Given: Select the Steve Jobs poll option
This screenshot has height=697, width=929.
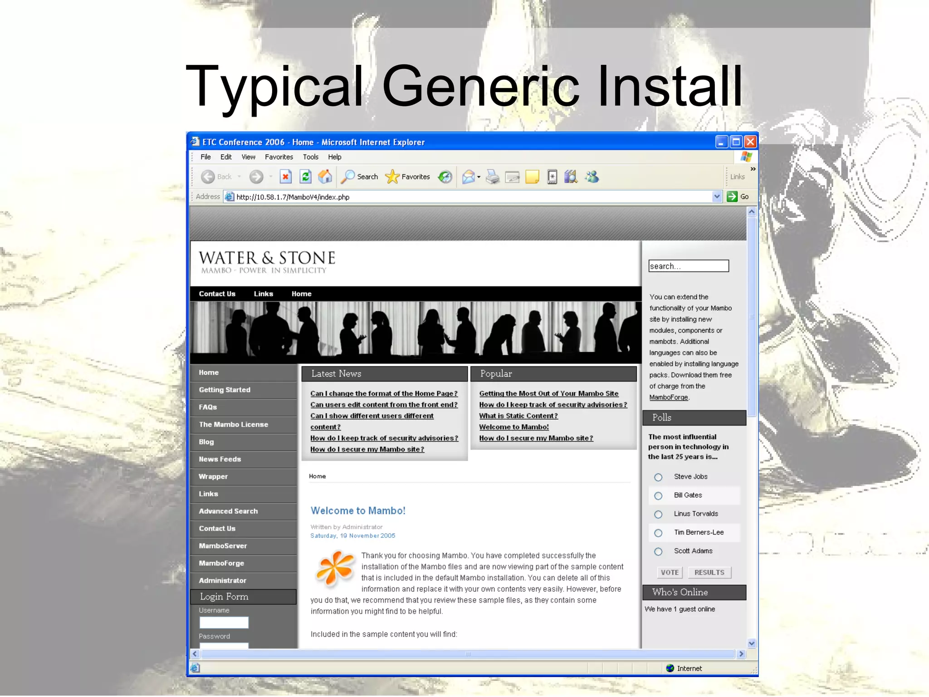Looking at the screenshot, I should pyautogui.click(x=658, y=477).
